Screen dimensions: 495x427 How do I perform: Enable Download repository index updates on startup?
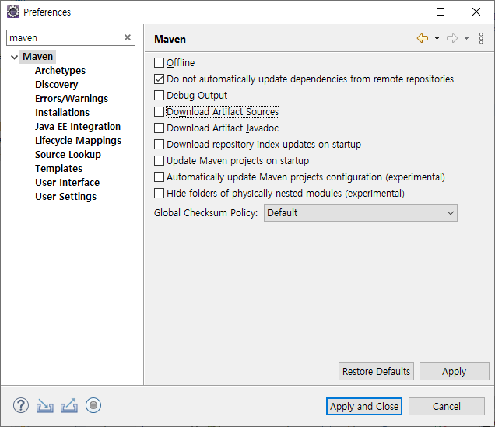[x=159, y=144]
